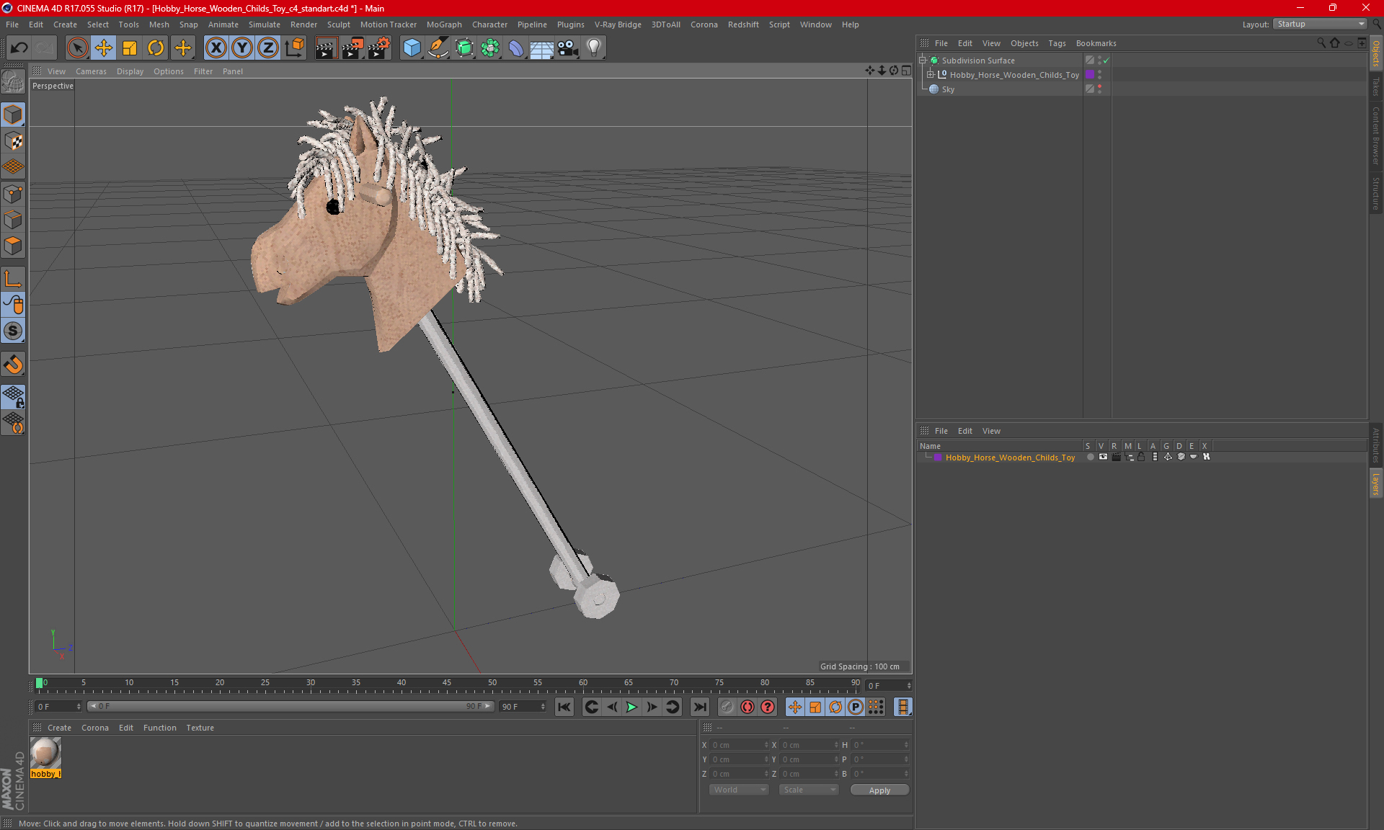This screenshot has width=1384, height=830.
Task: Open the material manager Texture menu
Action: click(200, 728)
